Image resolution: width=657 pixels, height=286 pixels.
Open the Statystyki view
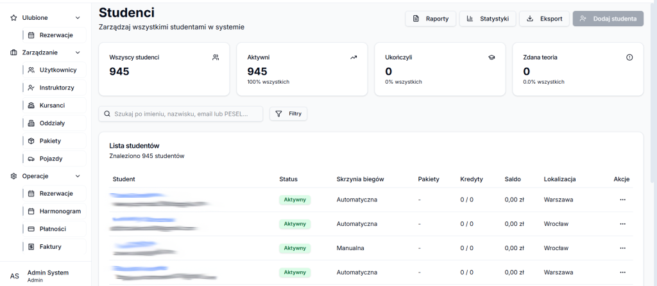tap(488, 19)
